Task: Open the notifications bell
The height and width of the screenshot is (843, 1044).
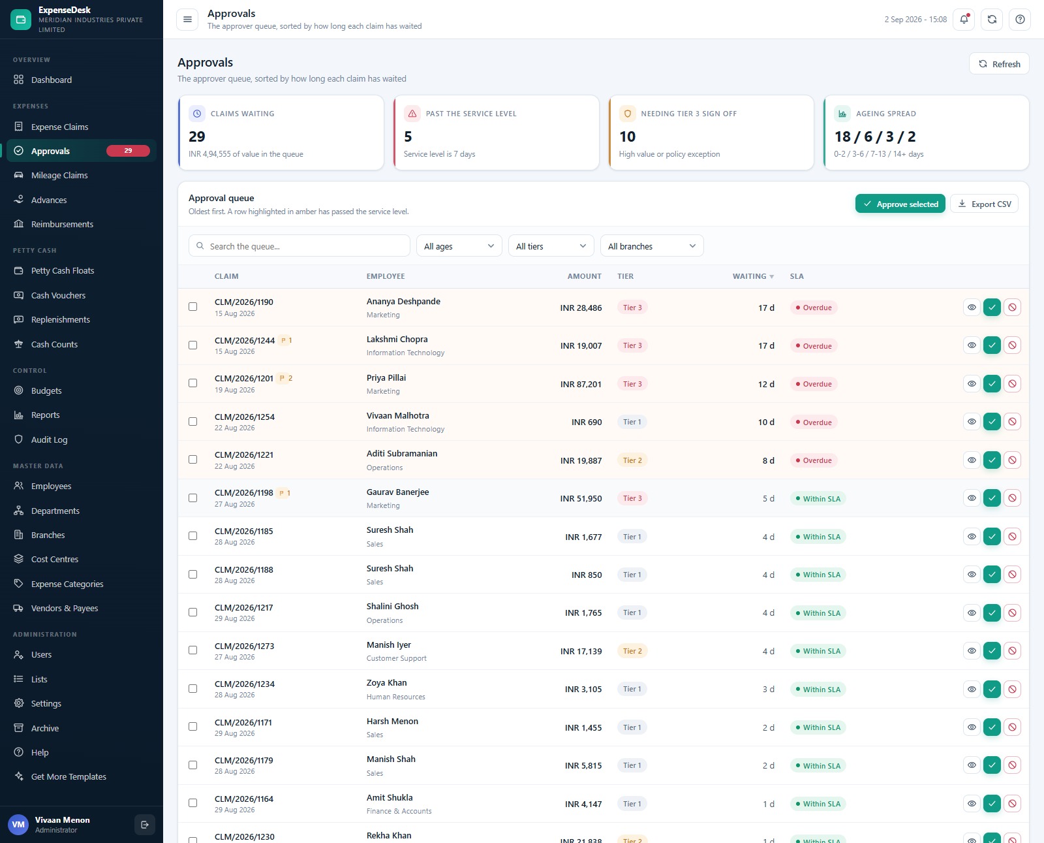Action: pyautogui.click(x=964, y=20)
